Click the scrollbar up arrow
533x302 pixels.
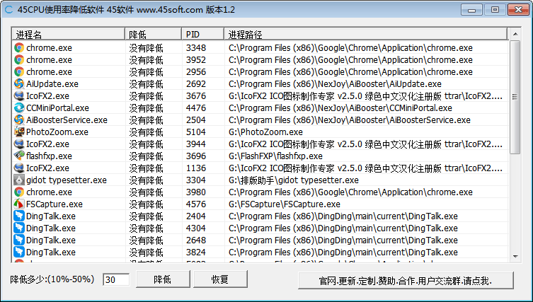(x=515, y=34)
